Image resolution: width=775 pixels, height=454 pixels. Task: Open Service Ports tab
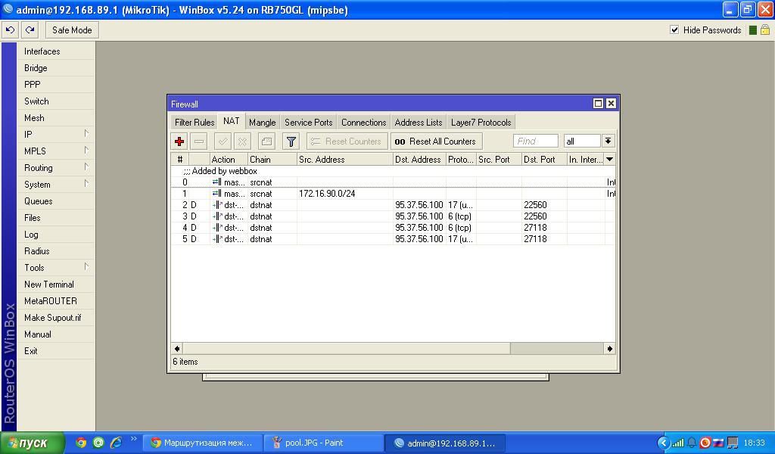[x=309, y=123]
